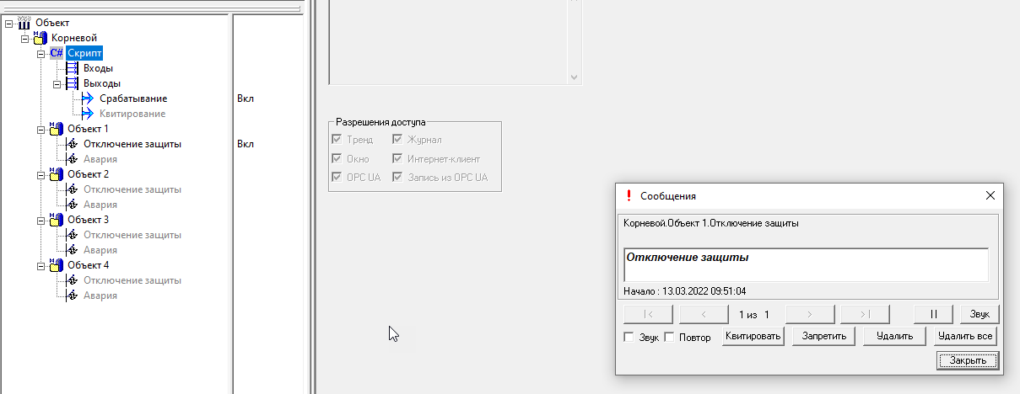
Task: Click Авария icon under Объект 2
Action: [73, 205]
